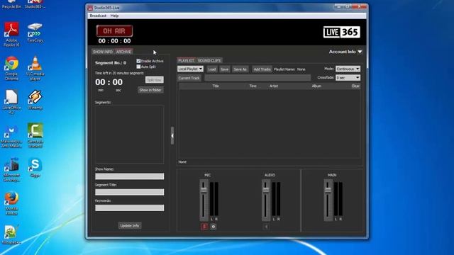454x255 pixels.
Task: Click the Load playlist button
Action: pyautogui.click(x=212, y=69)
